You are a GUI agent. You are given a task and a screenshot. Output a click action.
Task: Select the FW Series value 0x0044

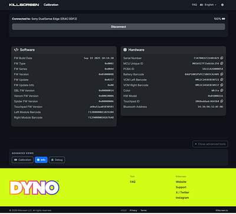(x=109, y=69)
